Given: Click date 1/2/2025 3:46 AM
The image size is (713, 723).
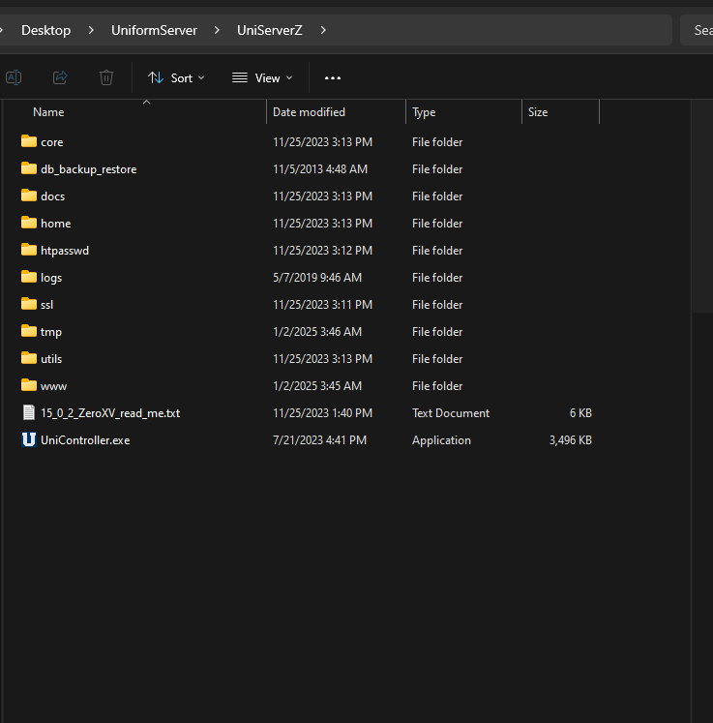Looking at the screenshot, I should tap(317, 332).
